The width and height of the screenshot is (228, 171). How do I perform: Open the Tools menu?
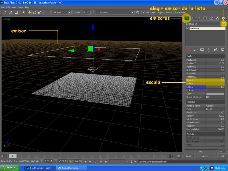(x=21, y=7)
